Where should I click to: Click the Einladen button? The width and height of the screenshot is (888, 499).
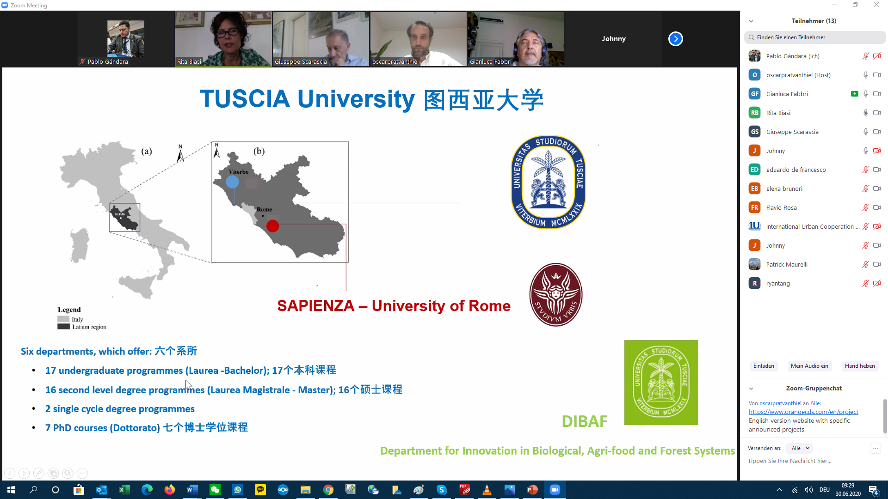pos(763,366)
